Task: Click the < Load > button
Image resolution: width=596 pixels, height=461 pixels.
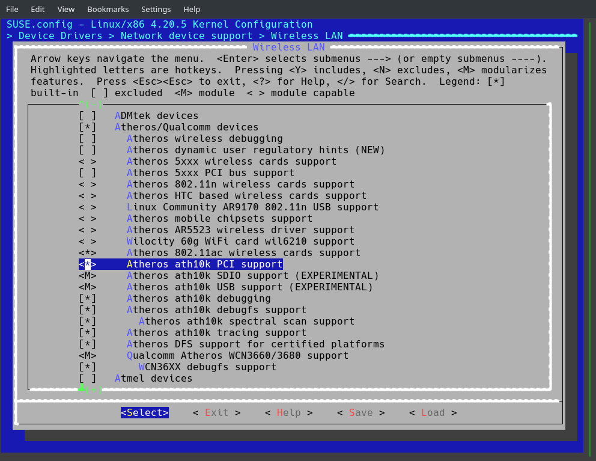Action: click(x=433, y=413)
